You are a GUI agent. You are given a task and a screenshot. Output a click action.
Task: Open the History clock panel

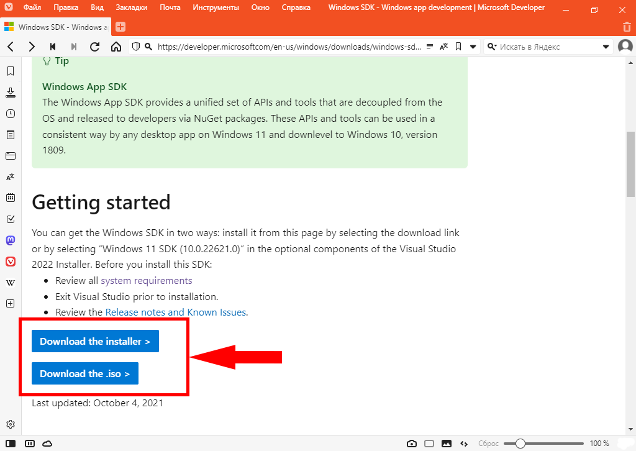point(10,114)
